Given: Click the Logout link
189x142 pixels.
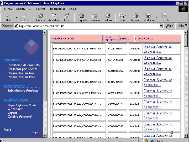Looking at the screenshot, I should click(12, 113).
